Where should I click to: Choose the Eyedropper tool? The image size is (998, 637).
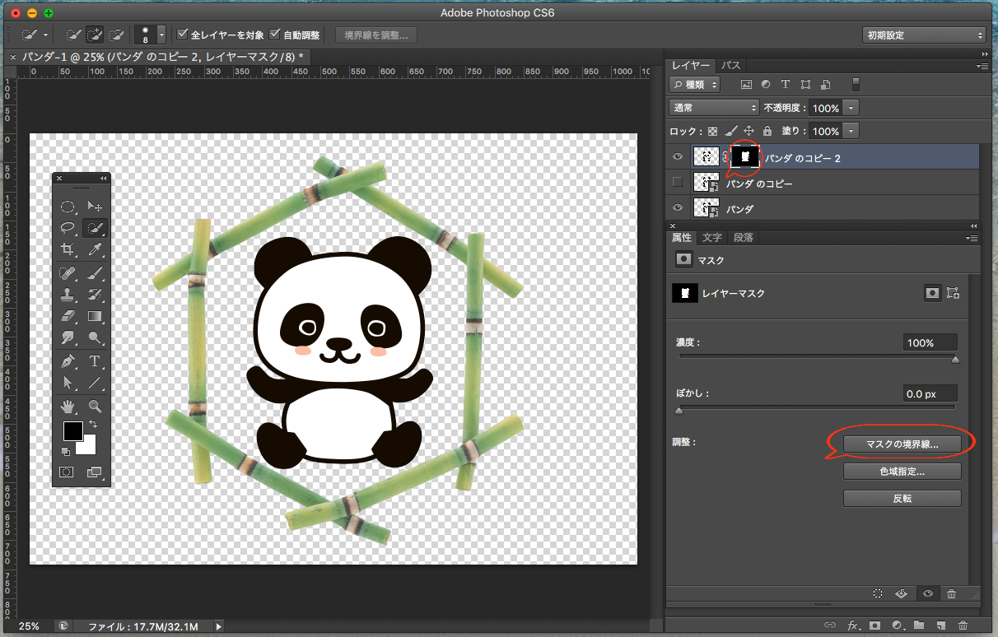[96, 249]
